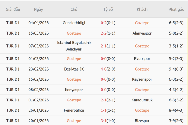Click the Kayserispor team name
The image size is (188, 125).
(x=142, y=79)
